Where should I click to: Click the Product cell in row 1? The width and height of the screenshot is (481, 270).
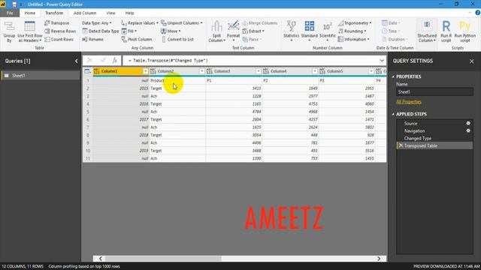tap(177, 80)
